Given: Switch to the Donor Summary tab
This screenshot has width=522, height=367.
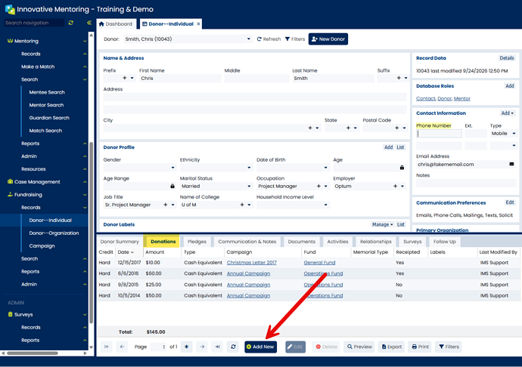Looking at the screenshot, I should 120,242.
